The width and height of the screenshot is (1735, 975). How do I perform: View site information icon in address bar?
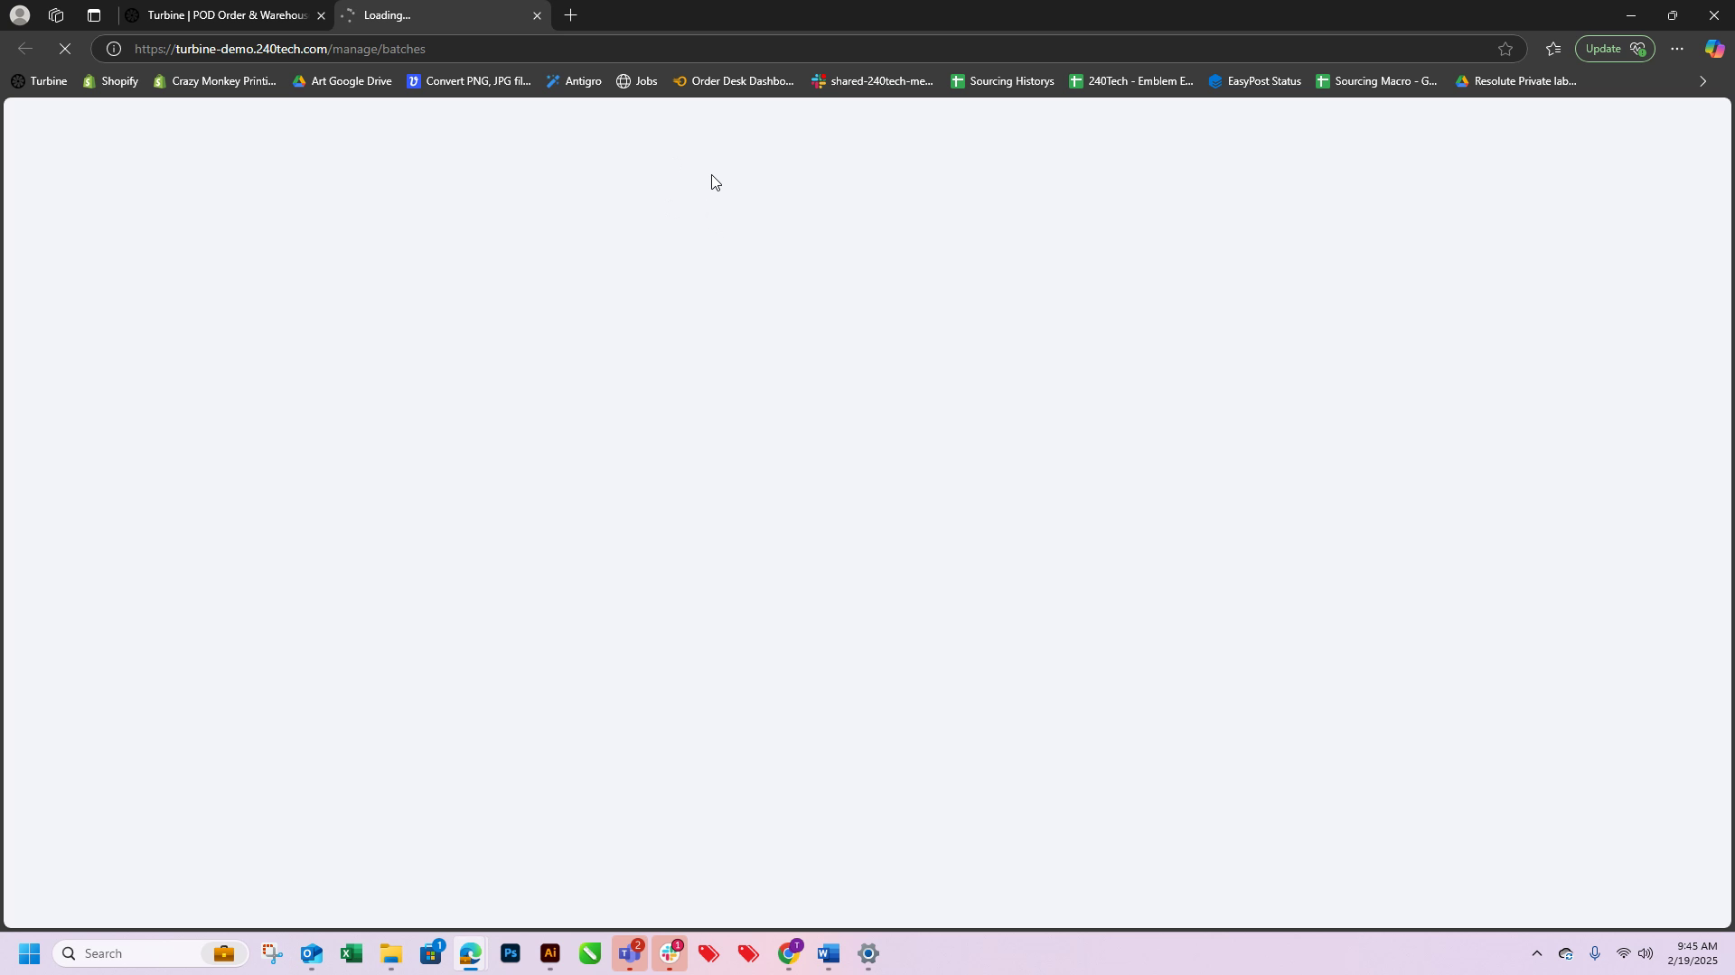[114, 49]
